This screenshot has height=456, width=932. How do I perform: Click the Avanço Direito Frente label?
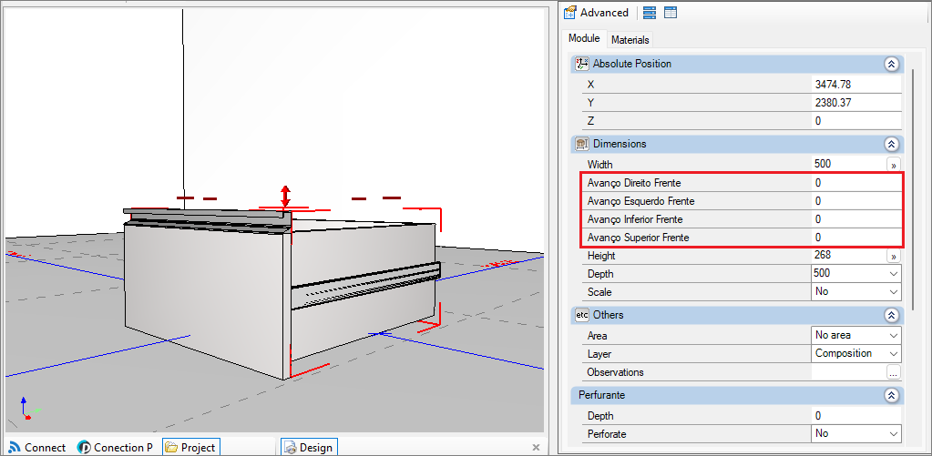634,183
